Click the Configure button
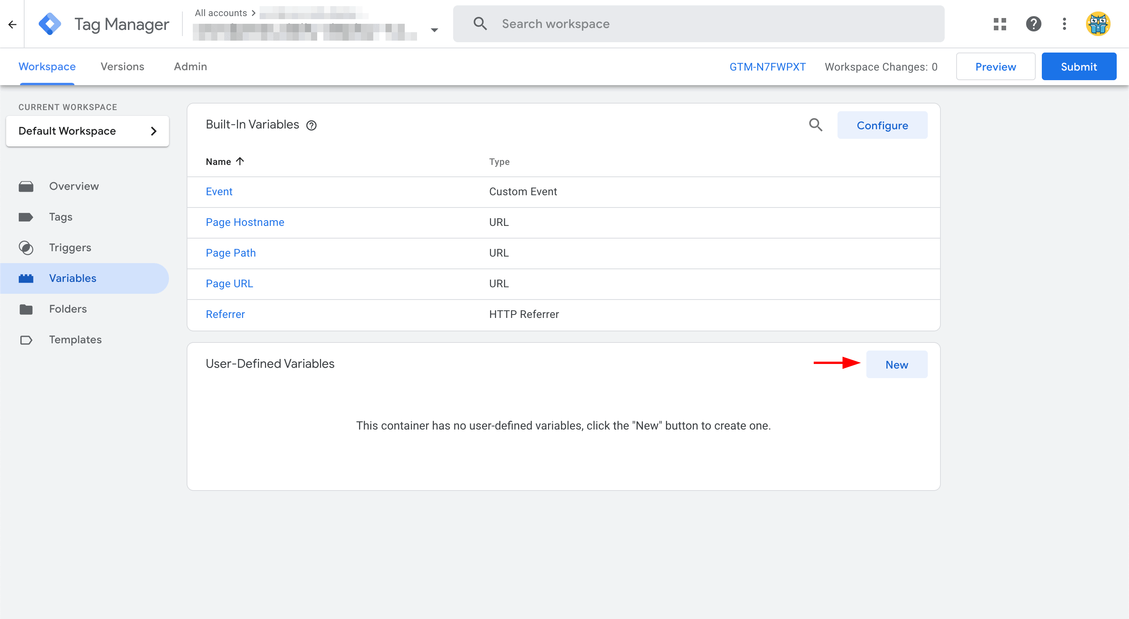Screen dimensions: 1129x619 tap(882, 126)
